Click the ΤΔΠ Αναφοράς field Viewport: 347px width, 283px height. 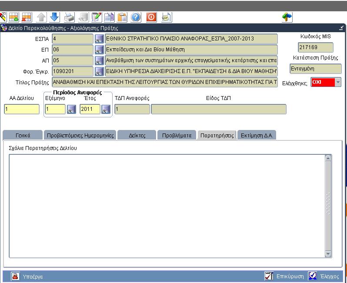point(132,109)
